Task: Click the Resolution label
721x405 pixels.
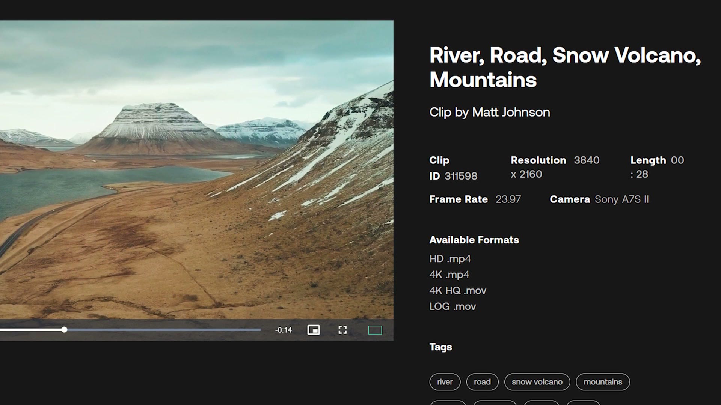Action: pyautogui.click(x=538, y=160)
